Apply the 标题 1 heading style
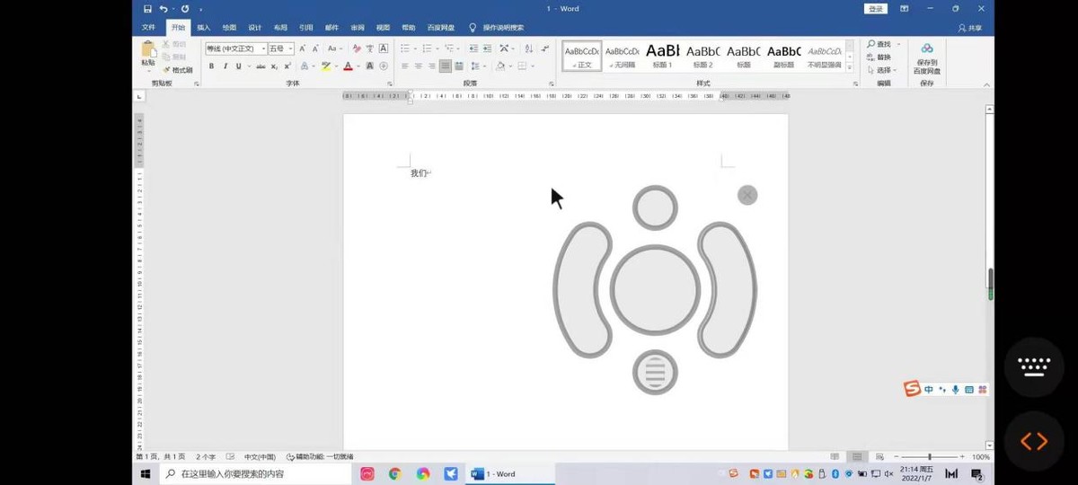The width and height of the screenshot is (1078, 485). tap(663, 56)
